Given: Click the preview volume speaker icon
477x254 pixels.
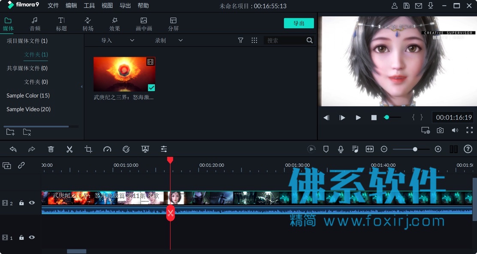Looking at the screenshot, I should pos(455,130).
